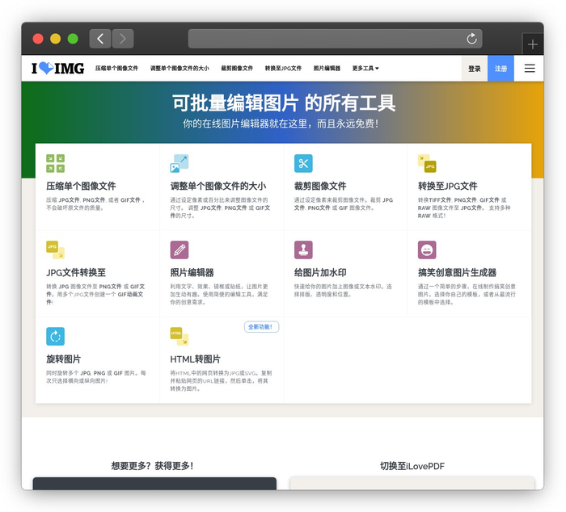Open the 给图片加水印 card title
The image size is (566, 512).
click(320, 273)
